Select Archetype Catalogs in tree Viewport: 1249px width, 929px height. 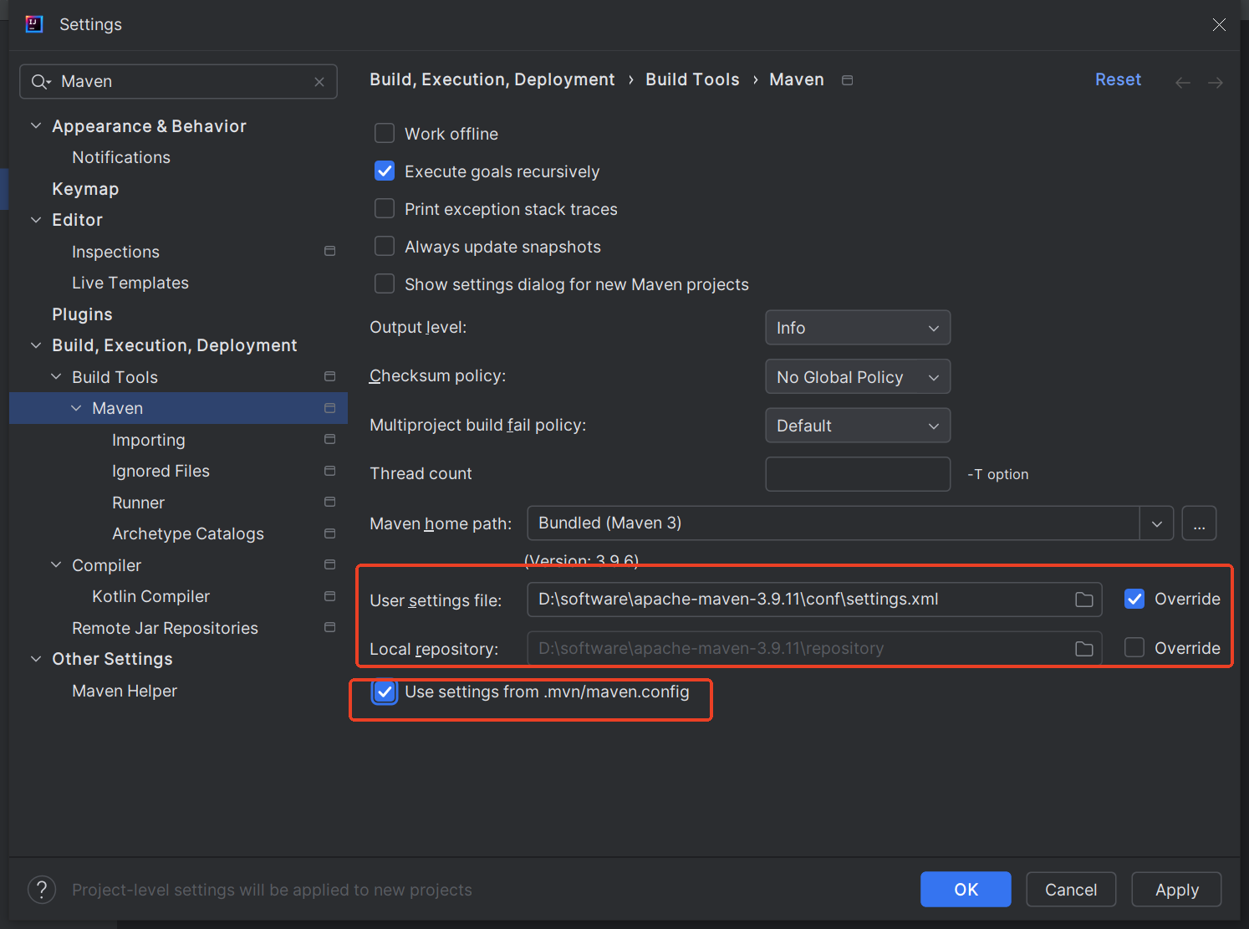click(188, 533)
